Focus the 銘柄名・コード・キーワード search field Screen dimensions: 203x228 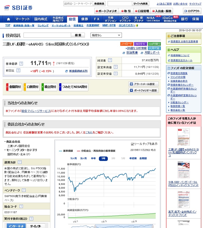(78, 4)
